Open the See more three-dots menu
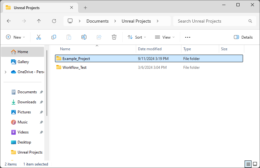This screenshot has height=168, width=260. click(x=188, y=37)
